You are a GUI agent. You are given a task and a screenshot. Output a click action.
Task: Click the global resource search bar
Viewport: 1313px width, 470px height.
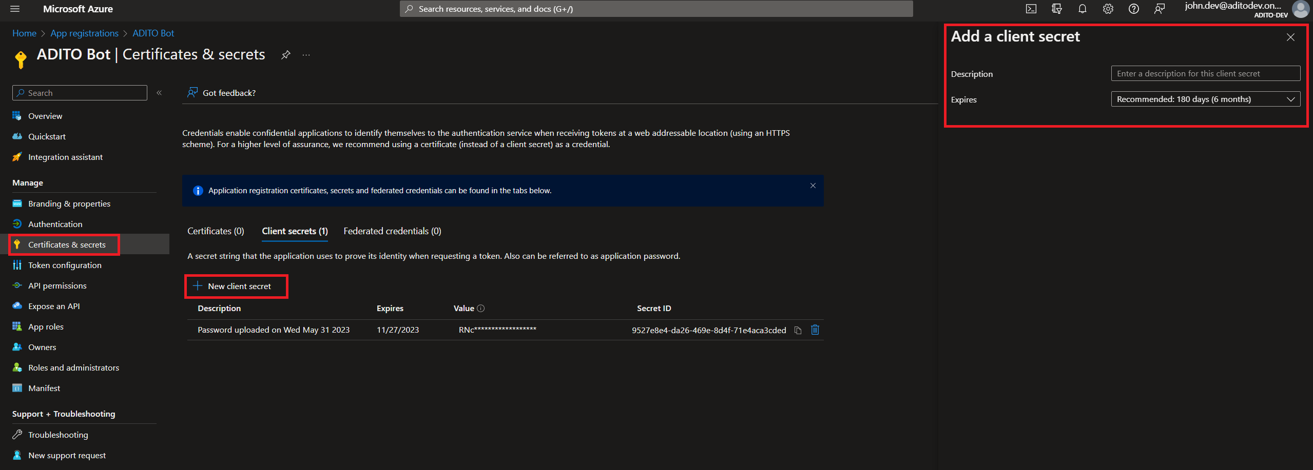point(656,9)
